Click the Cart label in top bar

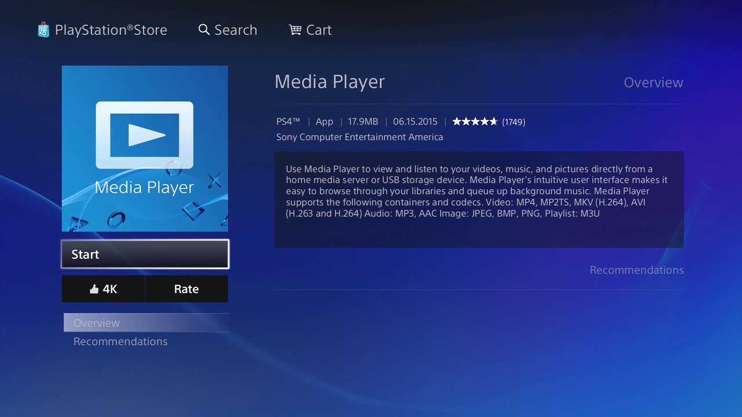coord(319,30)
